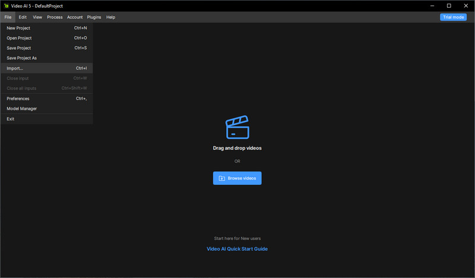
Task: Maximize the Video AI window
Action: coord(449,6)
